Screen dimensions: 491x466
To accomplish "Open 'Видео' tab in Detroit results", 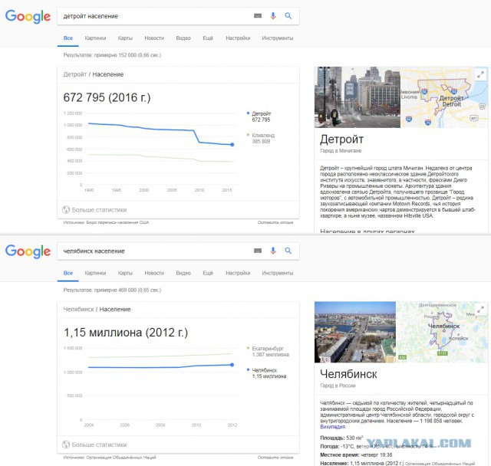I will click(x=183, y=38).
